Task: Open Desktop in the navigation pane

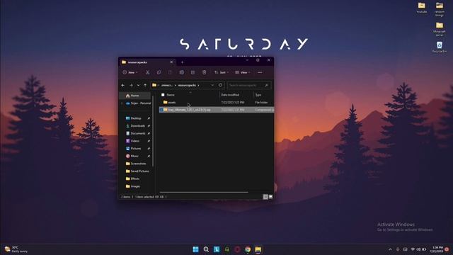Action: click(136, 118)
